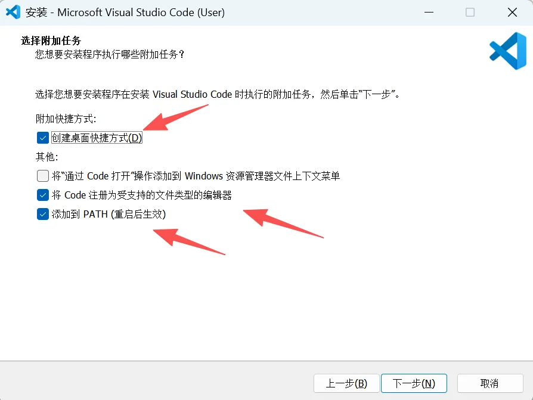Screen dimensions: 533x400
Task: Click the 选择附加任务 heading
Action: click(x=51, y=41)
